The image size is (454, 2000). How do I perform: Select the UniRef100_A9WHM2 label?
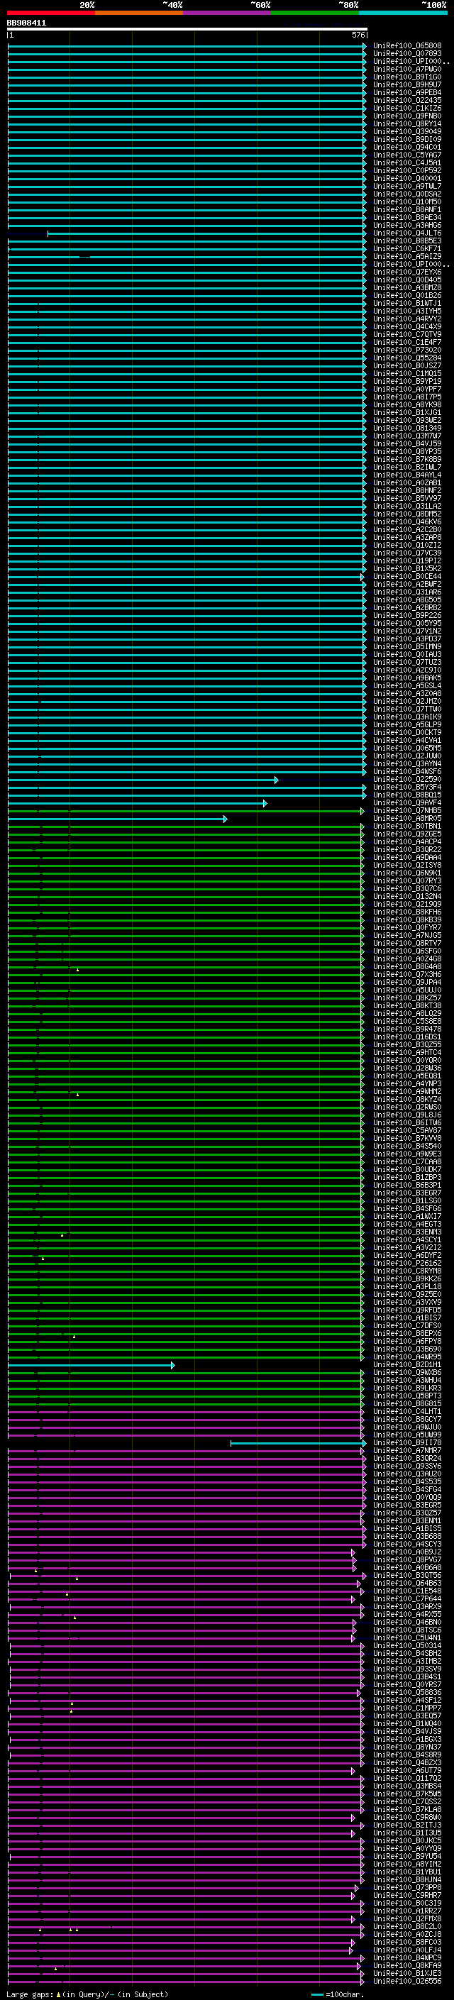(406, 1092)
